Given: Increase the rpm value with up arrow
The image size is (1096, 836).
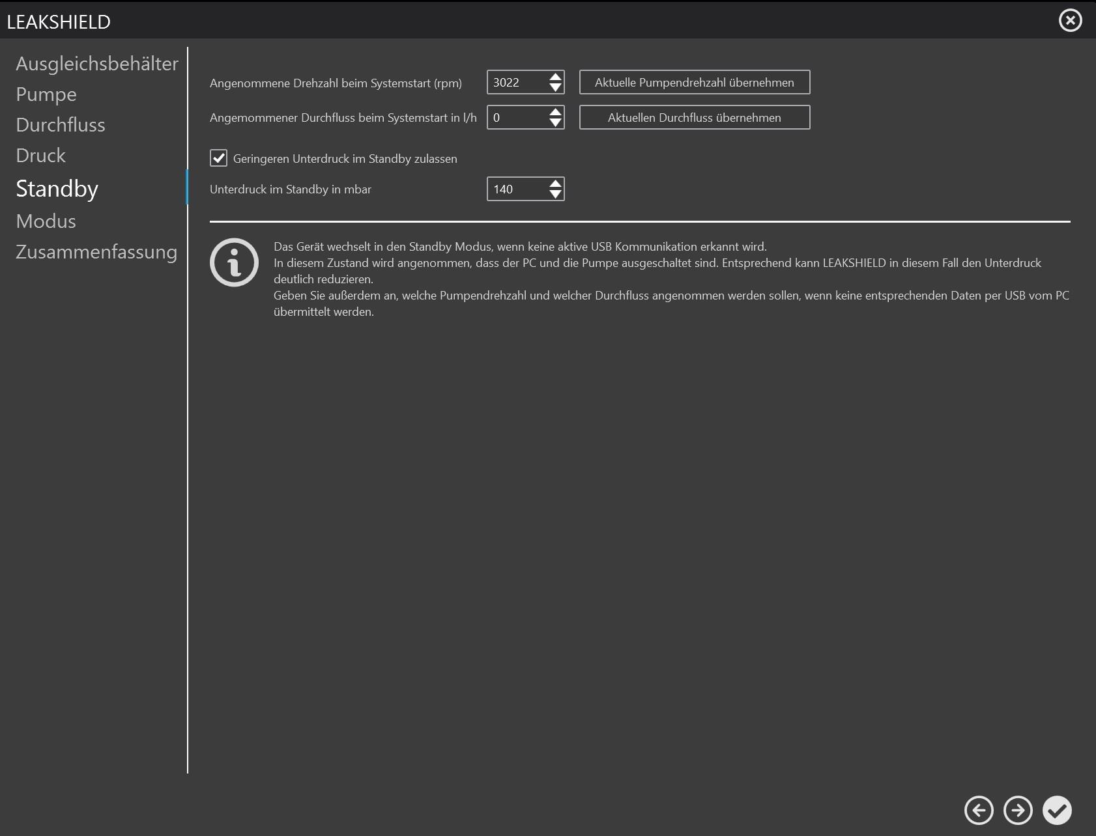Looking at the screenshot, I should [x=555, y=77].
